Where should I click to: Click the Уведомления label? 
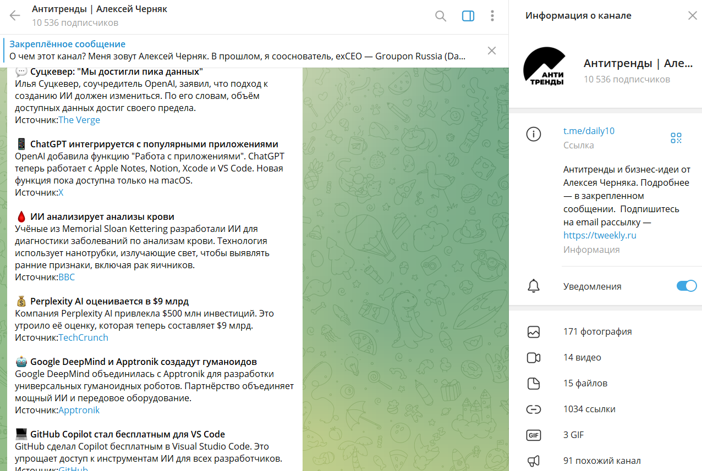coord(592,286)
